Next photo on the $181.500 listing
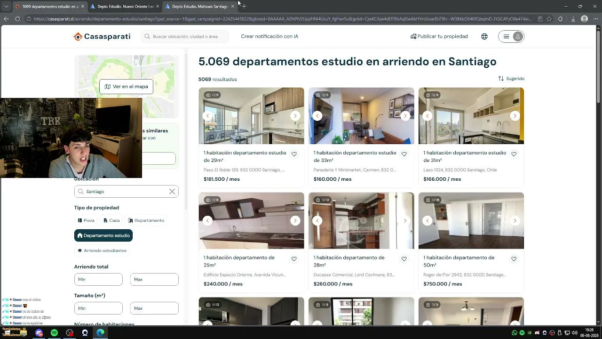Viewport: 602px width, 339px height. pyautogui.click(x=295, y=116)
